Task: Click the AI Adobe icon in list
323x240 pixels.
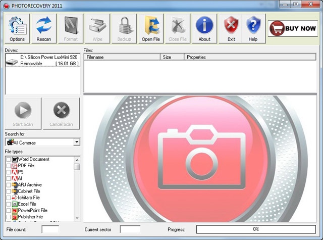Action: (15, 178)
